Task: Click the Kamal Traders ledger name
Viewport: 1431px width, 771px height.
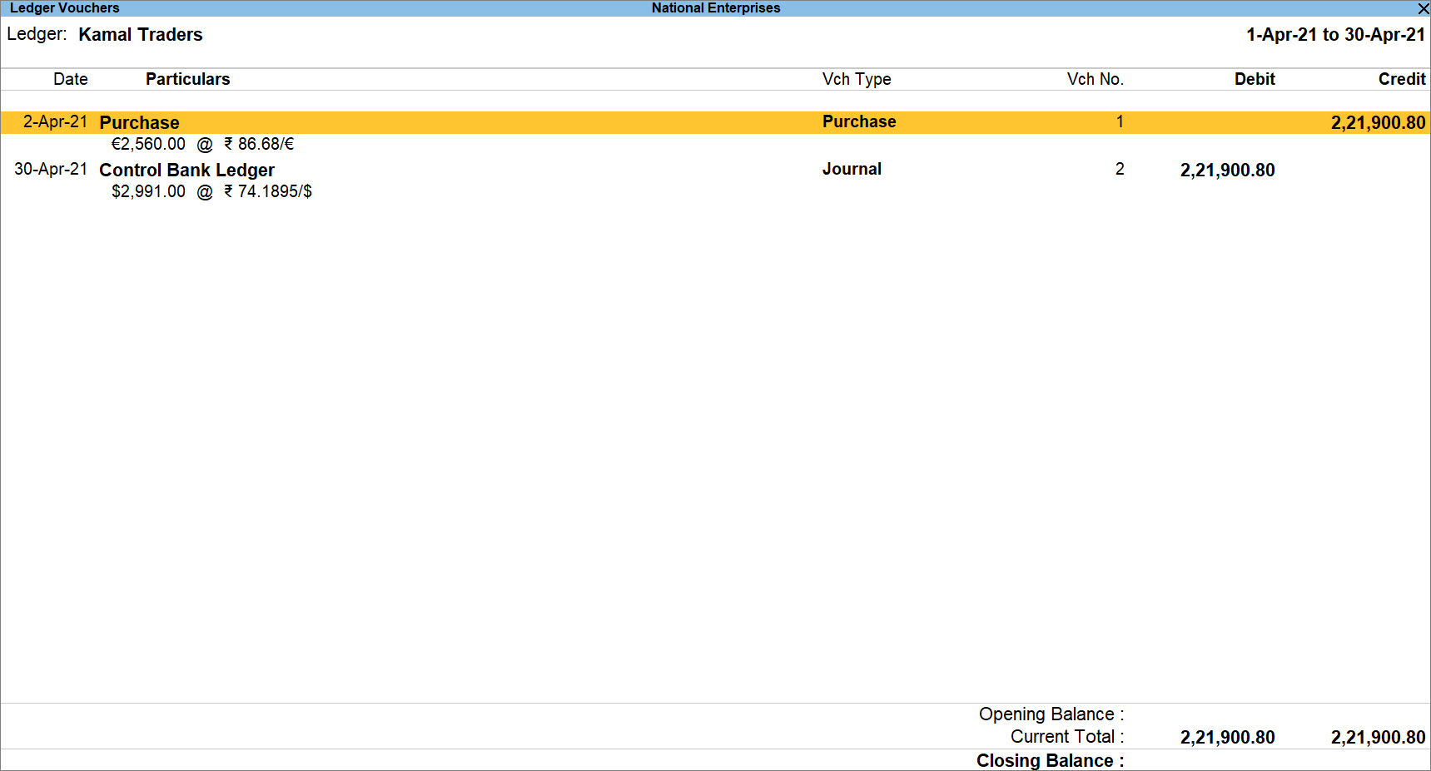Action: [x=141, y=35]
